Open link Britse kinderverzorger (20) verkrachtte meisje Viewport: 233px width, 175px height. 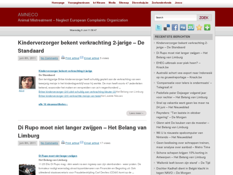(x=70, y=96)
